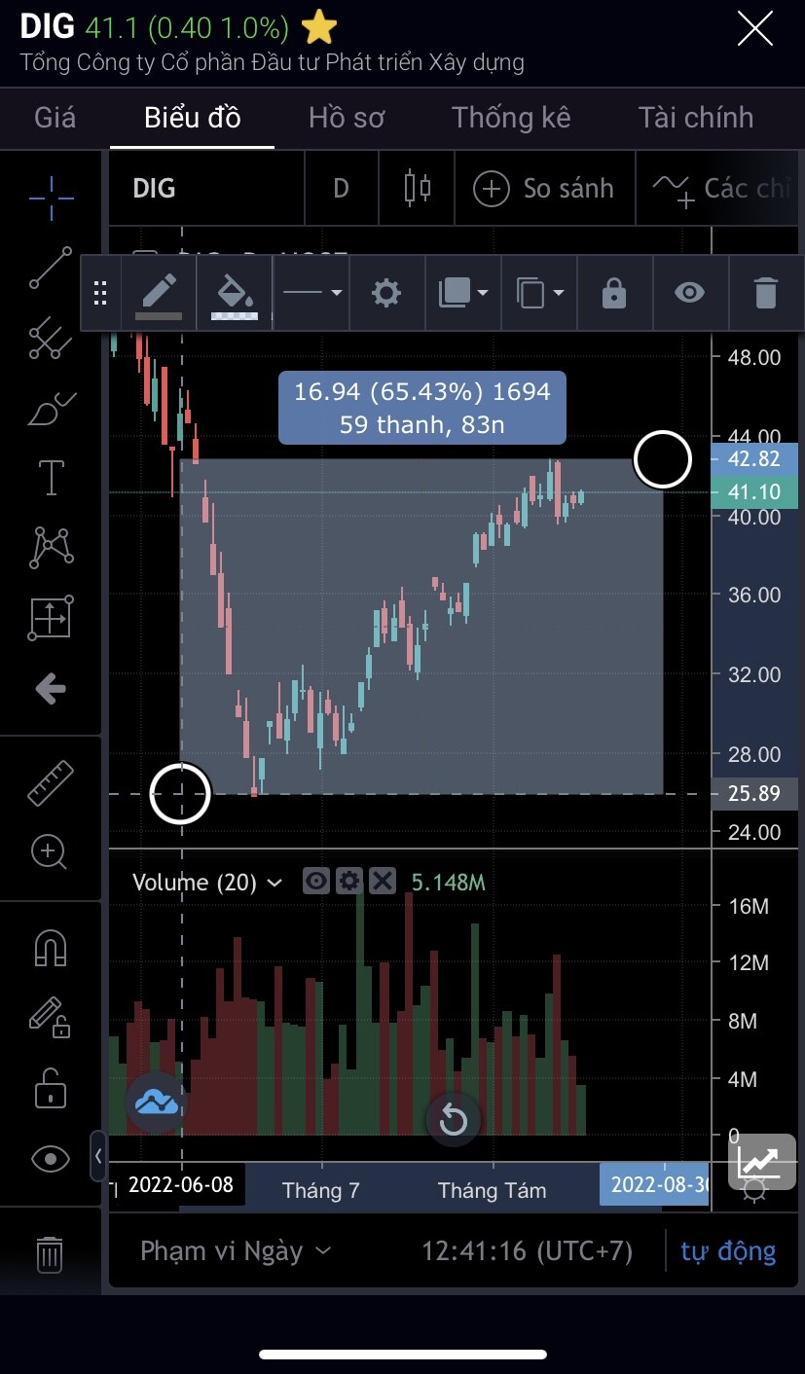
Task: Hide the Volume indicator with its eye icon
Action: pos(316,882)
